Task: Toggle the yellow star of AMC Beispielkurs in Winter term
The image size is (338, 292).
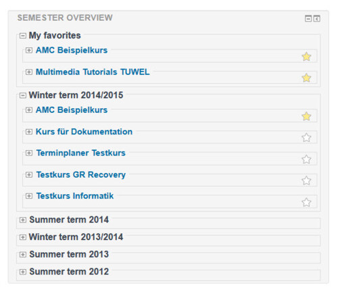Action: click(x=306, y=116)
